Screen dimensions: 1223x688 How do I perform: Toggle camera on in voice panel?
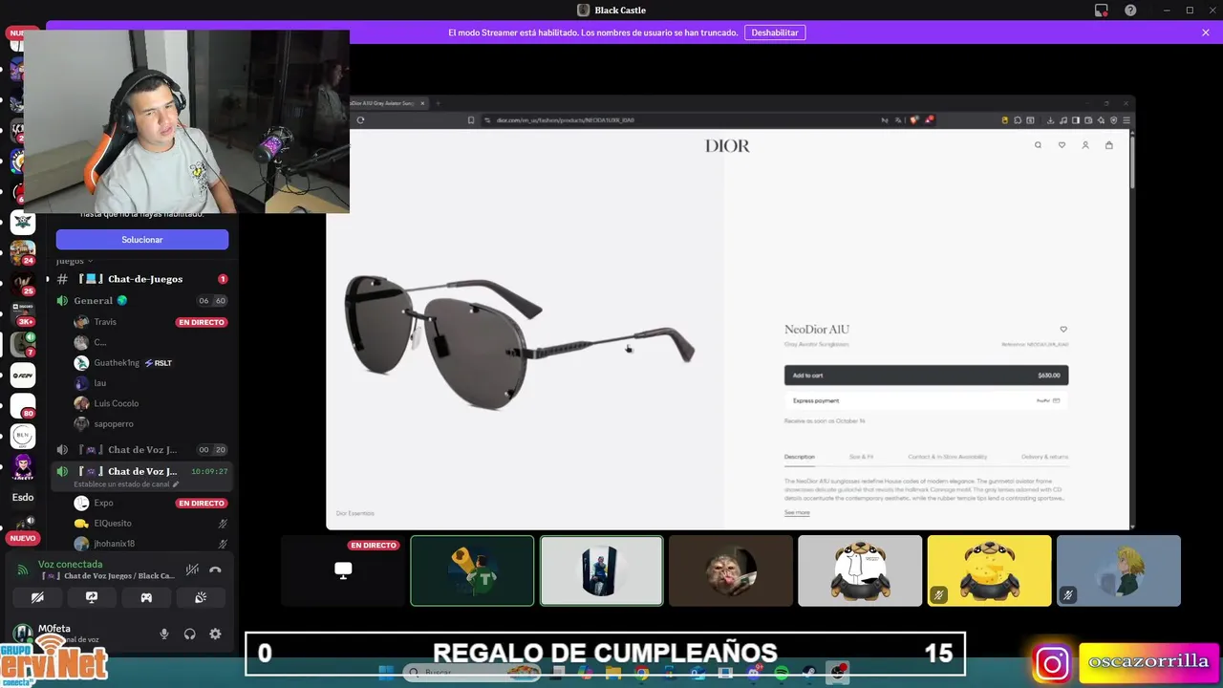[37, 597]
